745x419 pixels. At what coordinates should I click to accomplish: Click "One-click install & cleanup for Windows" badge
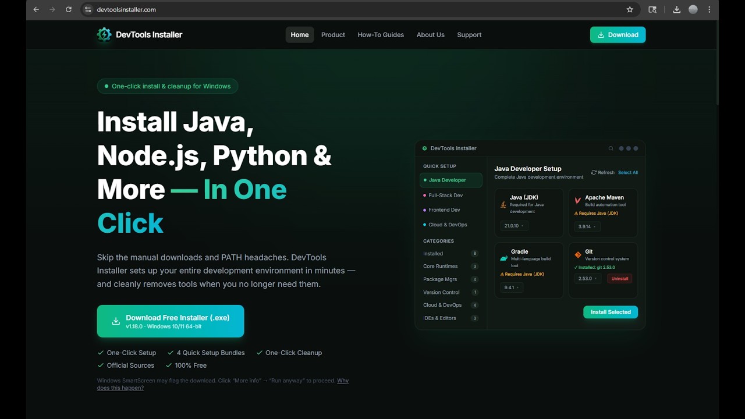click(168, 86)
